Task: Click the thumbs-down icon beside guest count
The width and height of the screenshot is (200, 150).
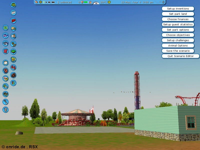Action: (82, 2)
